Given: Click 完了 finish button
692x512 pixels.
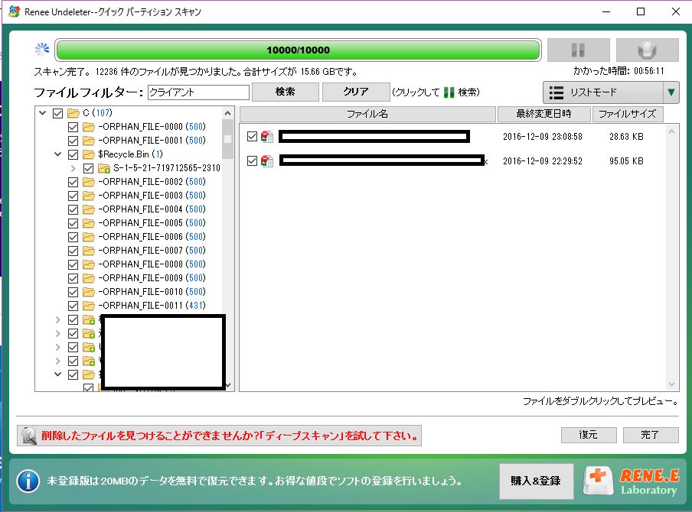Looking at the screenshot, I should tap(650, 435).
